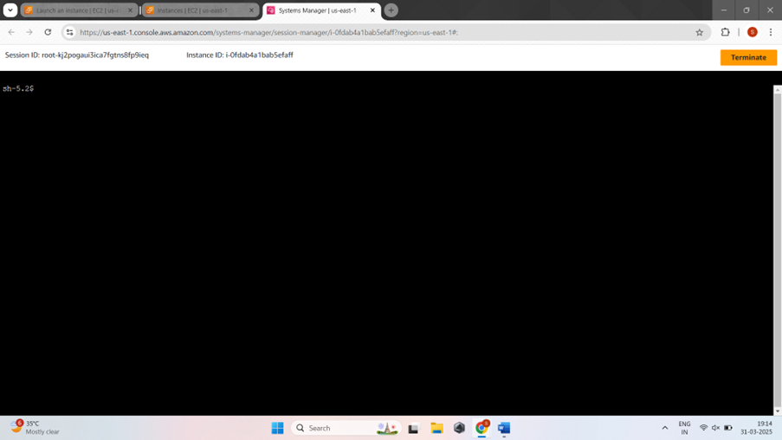782x440 pixels.
Task: Open Chrome three-dot menu
Action: pyautogui.click(x=771, y=32)
